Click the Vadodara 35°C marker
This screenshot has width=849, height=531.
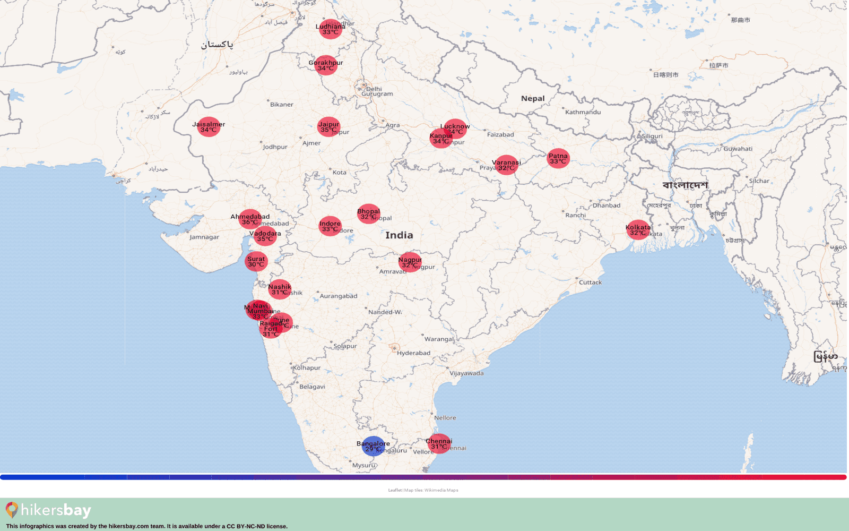tap(265, 236)
